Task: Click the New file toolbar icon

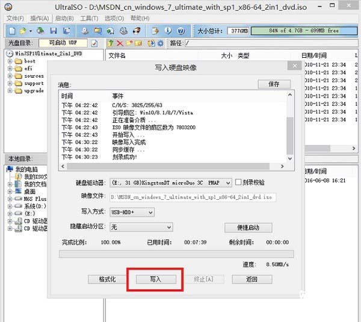Action: [12, 31]
